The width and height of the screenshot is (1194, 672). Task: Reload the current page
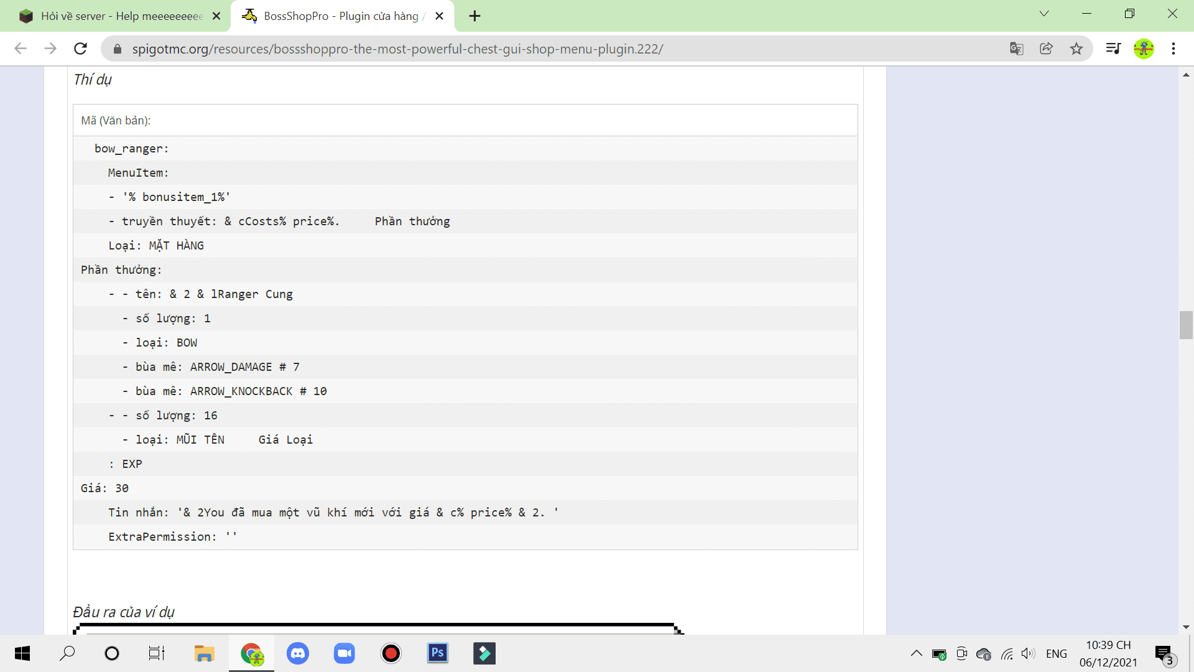coord(80,49)
